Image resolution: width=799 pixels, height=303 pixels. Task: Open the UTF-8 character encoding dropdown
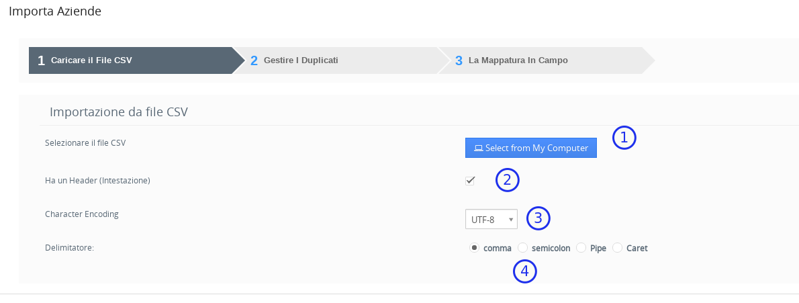(491, 219)
